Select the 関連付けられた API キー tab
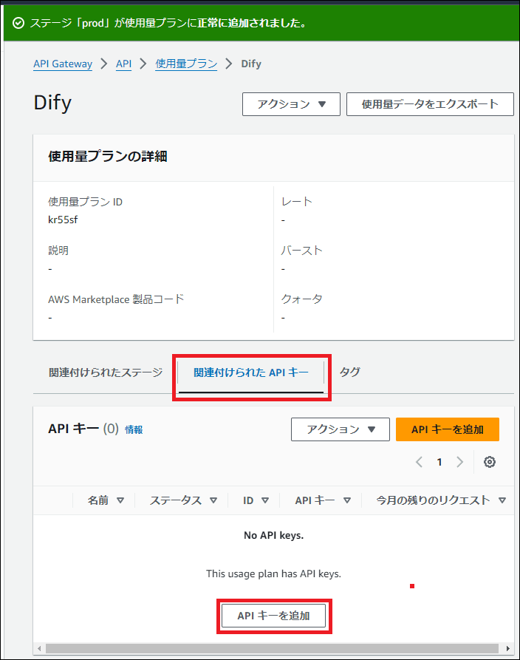520x660 pixels. [x=251, y=372]
